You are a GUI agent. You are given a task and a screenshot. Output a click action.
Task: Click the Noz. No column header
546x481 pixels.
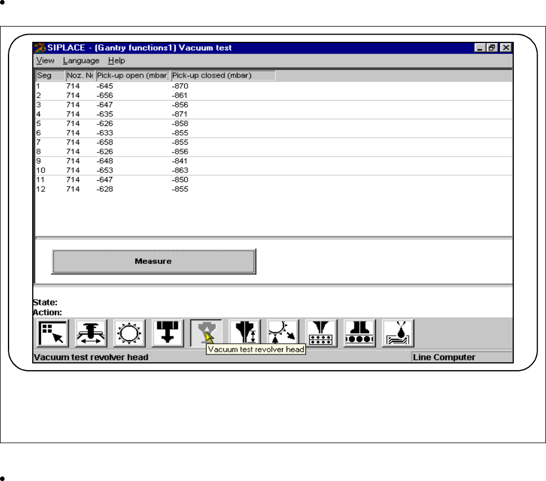[80, 76]
